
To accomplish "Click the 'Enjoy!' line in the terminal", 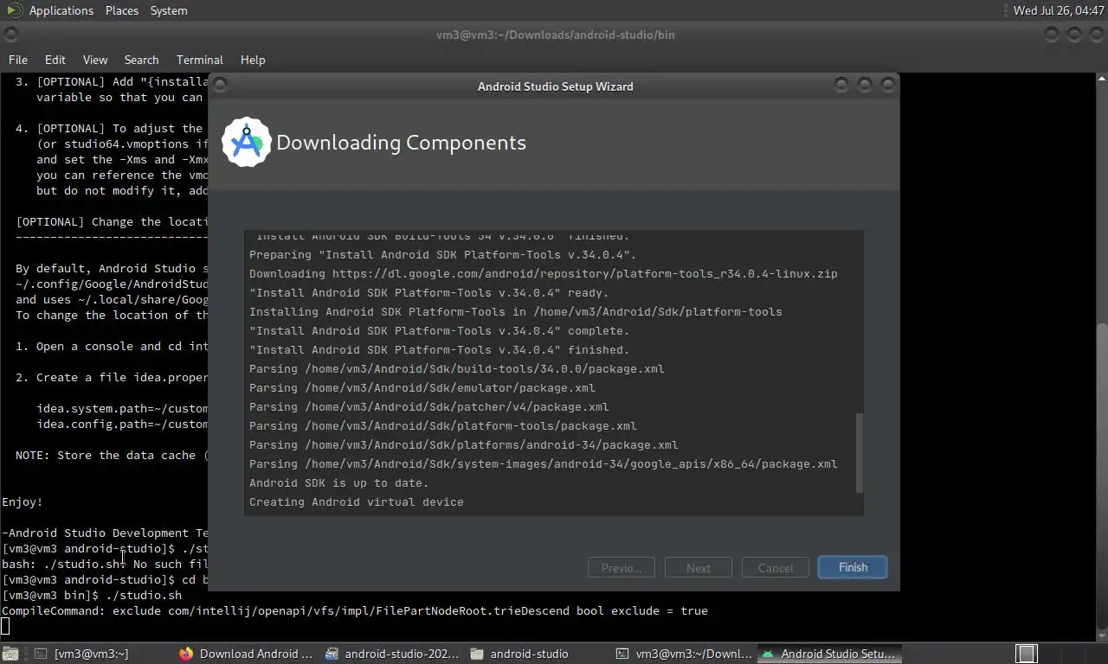I will 23,502.
